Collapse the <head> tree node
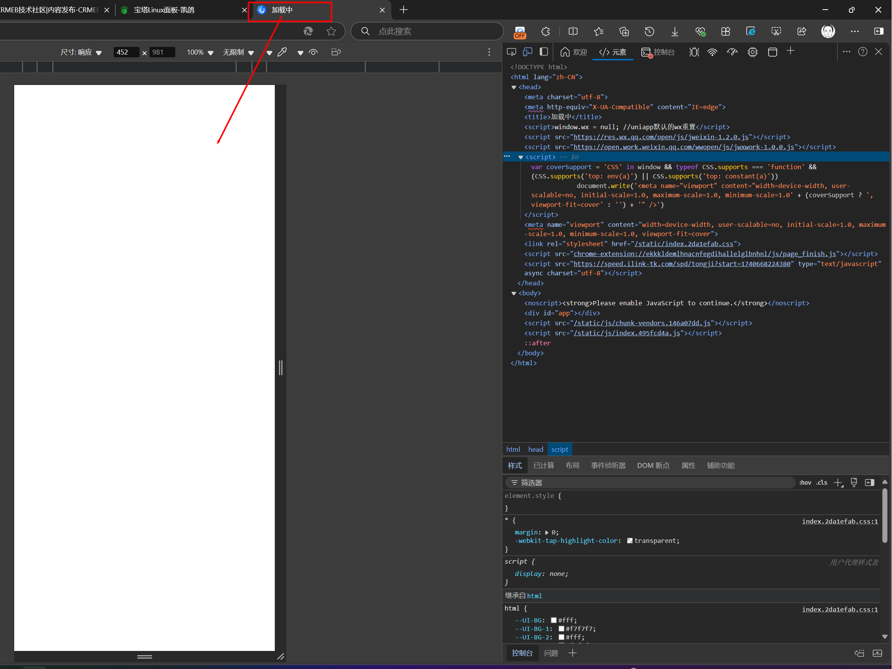The height and width of the screenshot is (669, 892). pyautogui.click(x=514, y=87)
